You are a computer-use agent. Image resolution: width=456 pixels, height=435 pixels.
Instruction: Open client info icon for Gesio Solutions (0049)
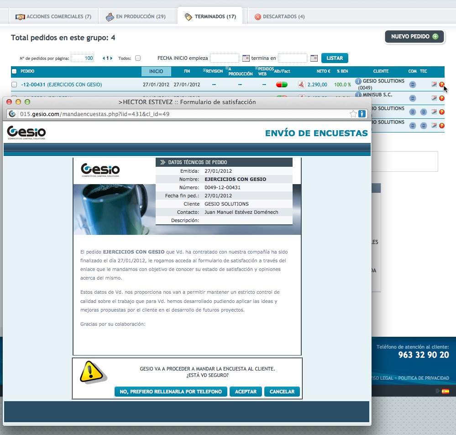pyautogui.click(x=358, y=81)
